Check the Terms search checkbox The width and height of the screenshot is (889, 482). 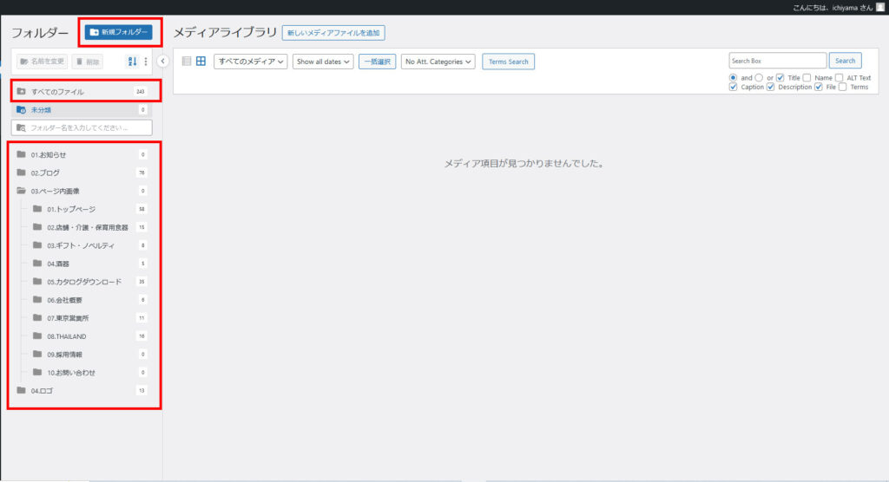(x=843, y=88)
